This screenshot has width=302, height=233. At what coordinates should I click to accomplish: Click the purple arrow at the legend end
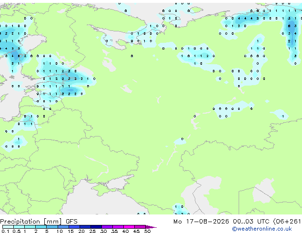(151, 227)
